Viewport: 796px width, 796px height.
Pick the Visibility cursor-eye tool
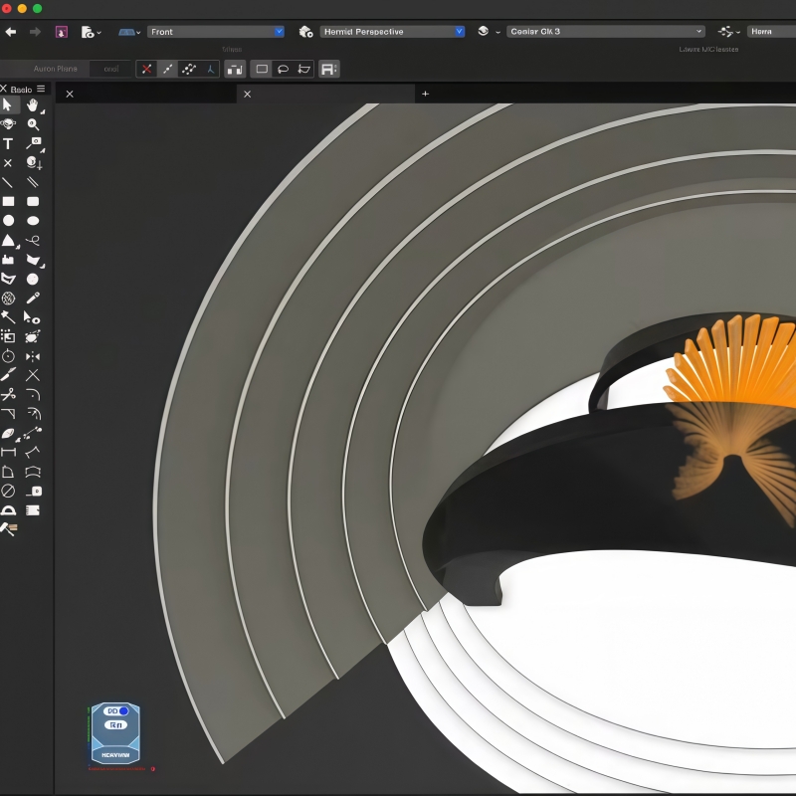pos(32,317)
